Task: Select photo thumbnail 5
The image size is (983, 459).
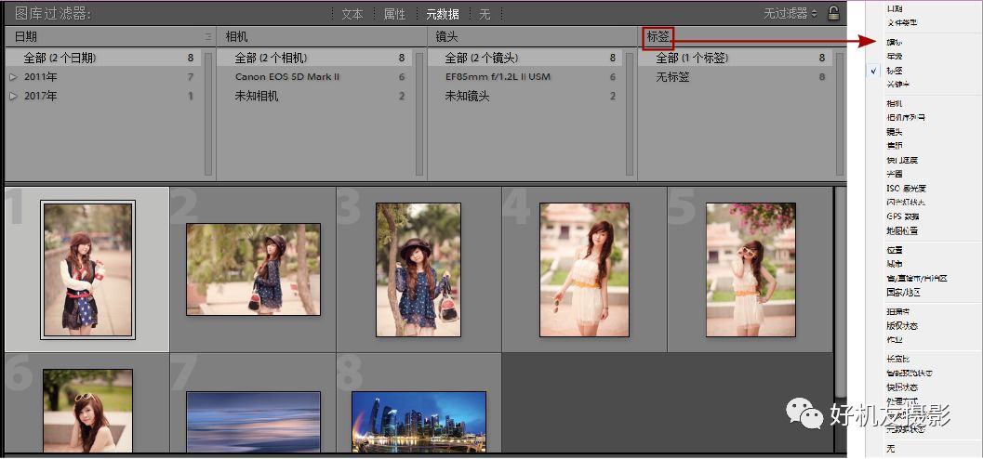Action: click(x=751, y=269)
